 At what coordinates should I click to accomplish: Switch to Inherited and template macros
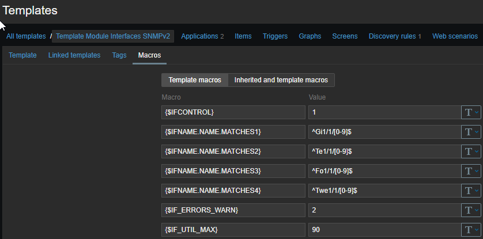[x=281, y=80]
